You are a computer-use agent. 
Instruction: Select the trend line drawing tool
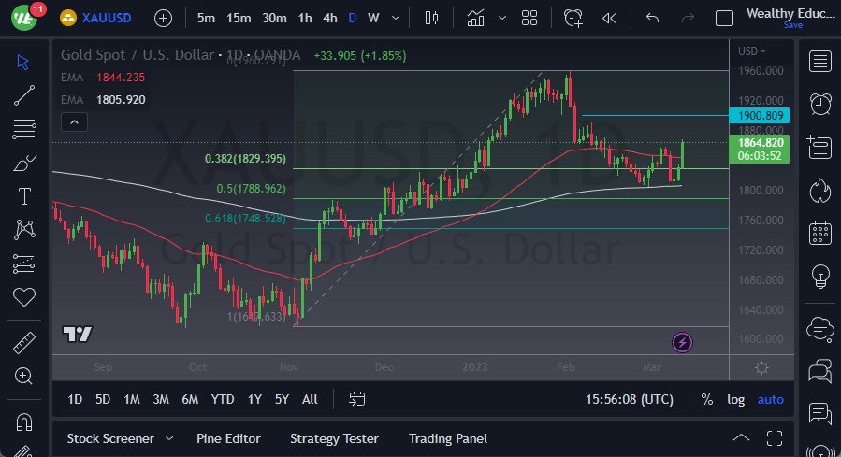click(x=24, y=94)
